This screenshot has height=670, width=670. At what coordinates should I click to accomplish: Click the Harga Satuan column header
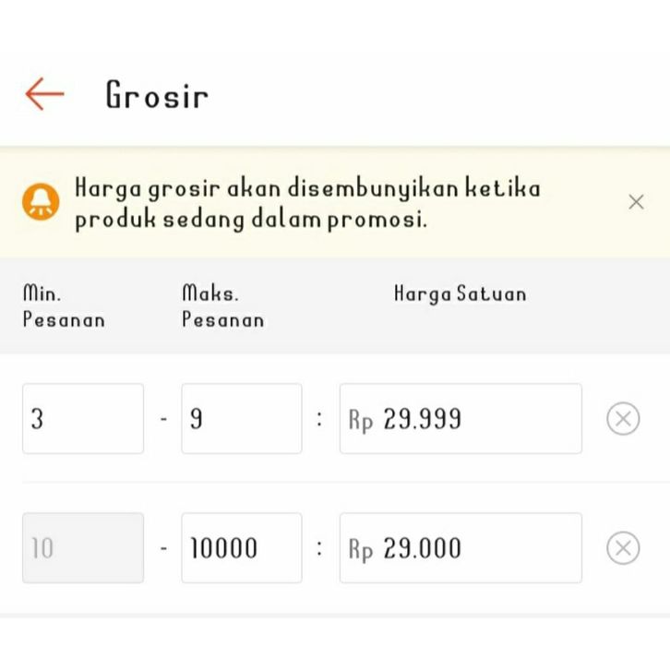[x=460, y=294]
